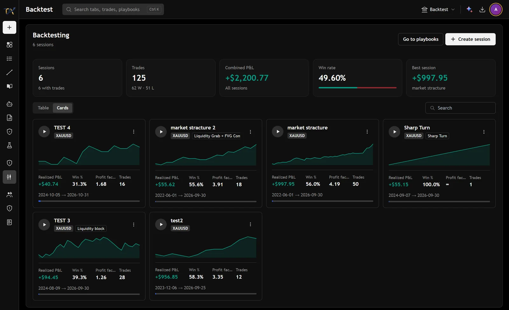Open the user avatar profile menu
Image resolution: width=509 pixels, height=310 pixels.
tap(496, 10)
